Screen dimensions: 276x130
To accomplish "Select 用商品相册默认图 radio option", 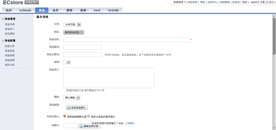I will [x=65, y=116].
